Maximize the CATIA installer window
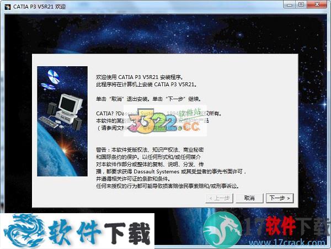The width and height of the screenshot is (331, 249). point(301,4)
